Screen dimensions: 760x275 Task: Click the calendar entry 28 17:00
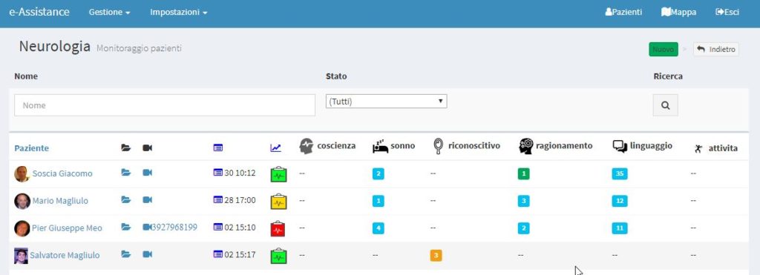pyautogui.click(x=235, y=199)
